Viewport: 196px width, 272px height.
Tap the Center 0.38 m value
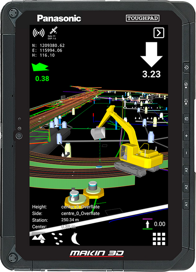[x=68, y=227]
